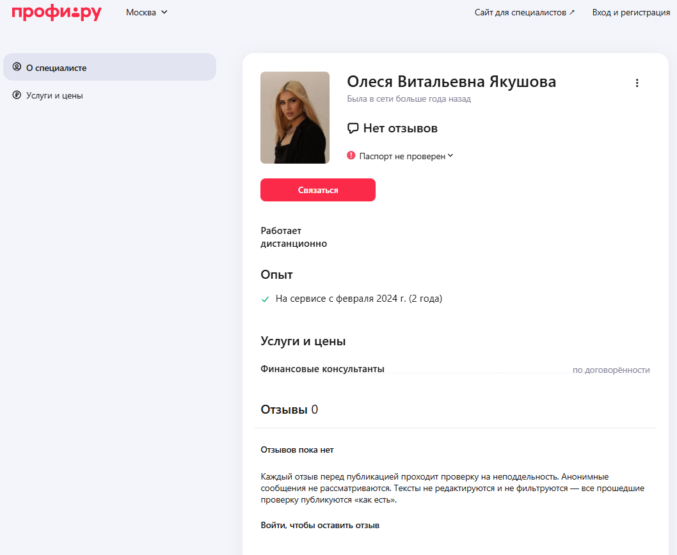
Task: Click the external arrow icon after Сайт для специалистов
Action: tap(571, 12)
